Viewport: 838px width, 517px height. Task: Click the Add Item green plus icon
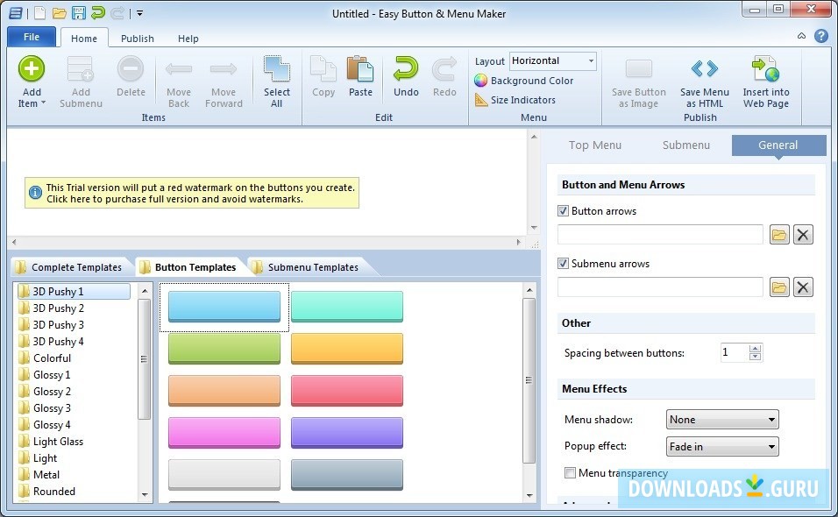(32, 69)
